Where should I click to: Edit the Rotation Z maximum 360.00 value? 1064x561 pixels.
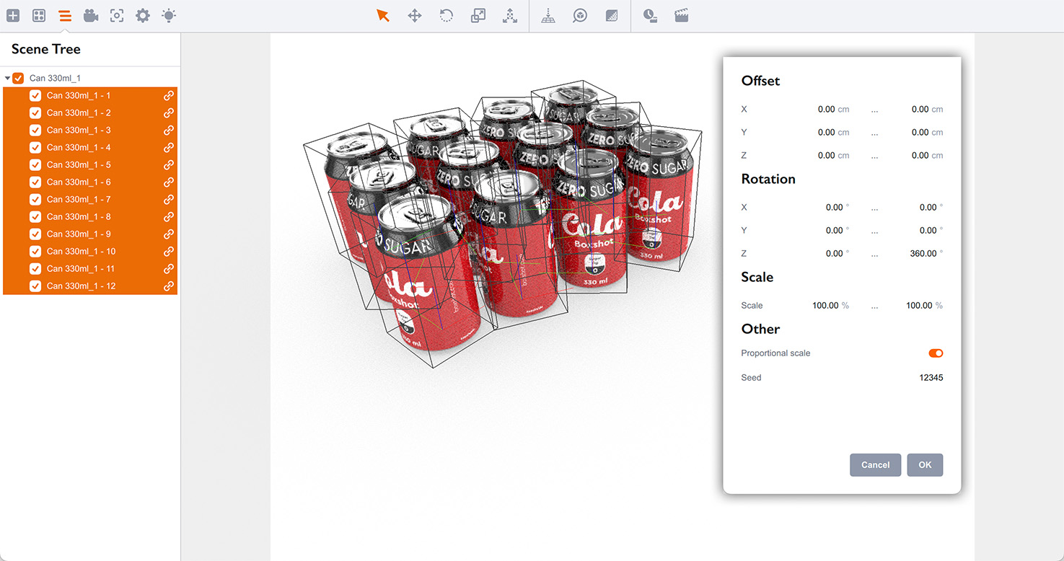(x=923, y=254)
